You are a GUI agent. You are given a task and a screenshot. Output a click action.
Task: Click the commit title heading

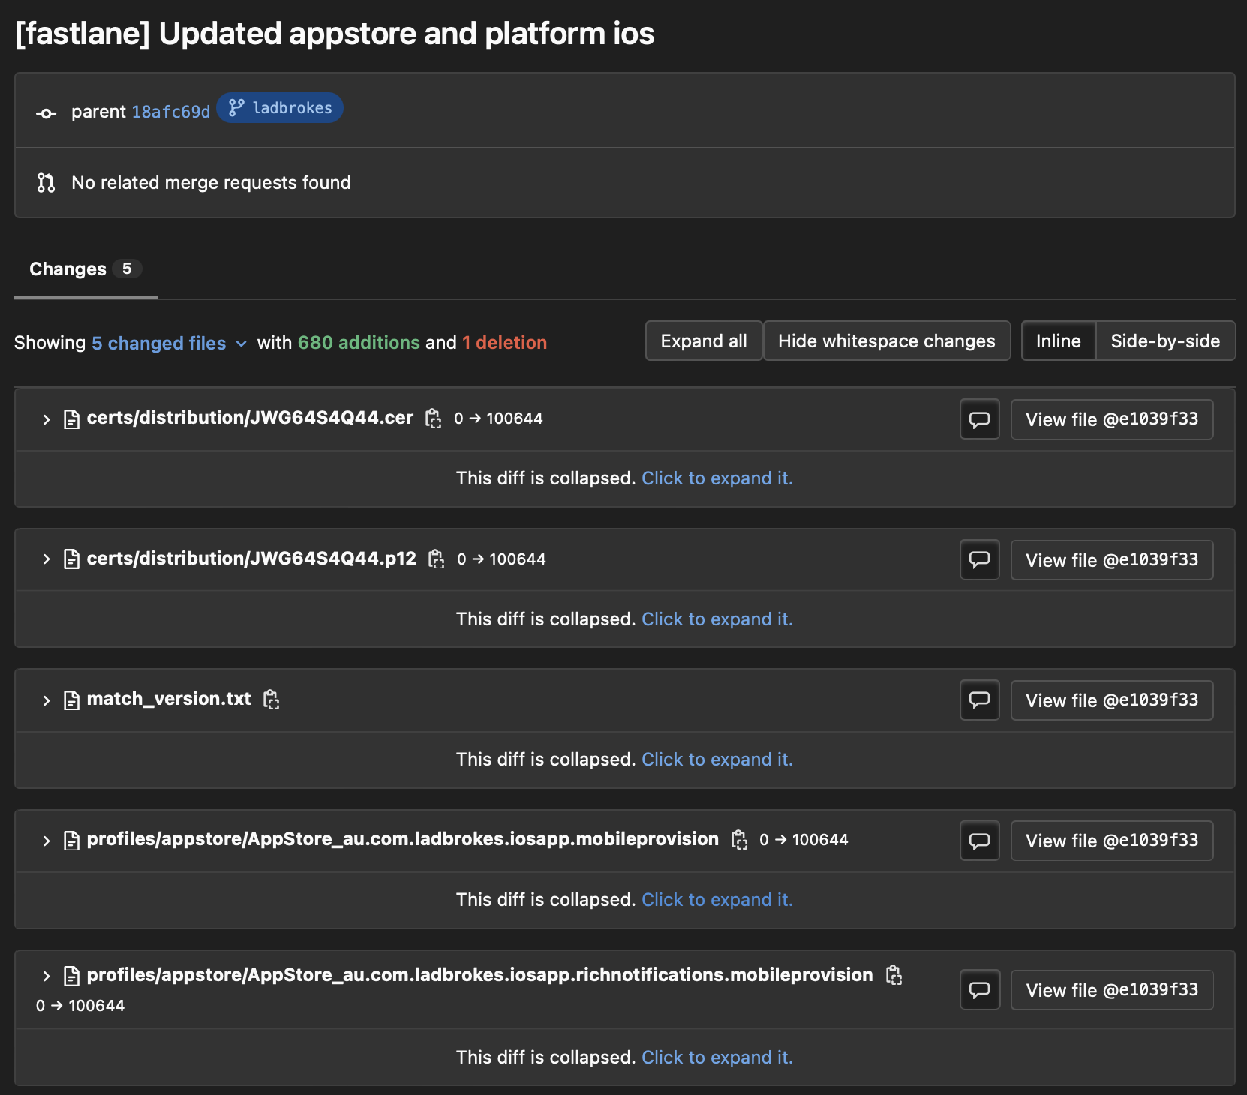pos(335,34)
